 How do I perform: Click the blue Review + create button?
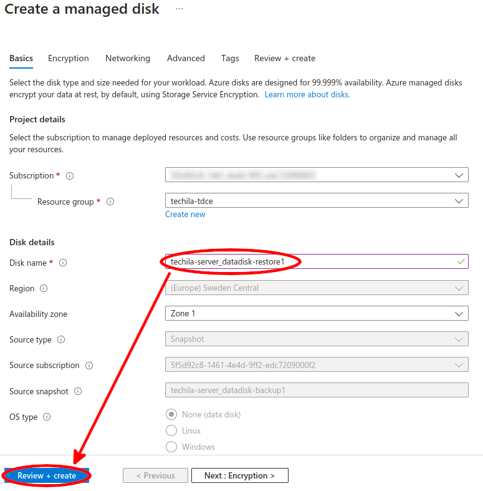click(47, 476)
